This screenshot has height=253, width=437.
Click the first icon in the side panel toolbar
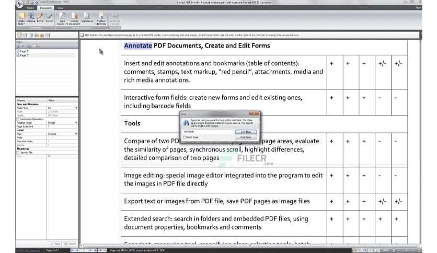(19, 36)
